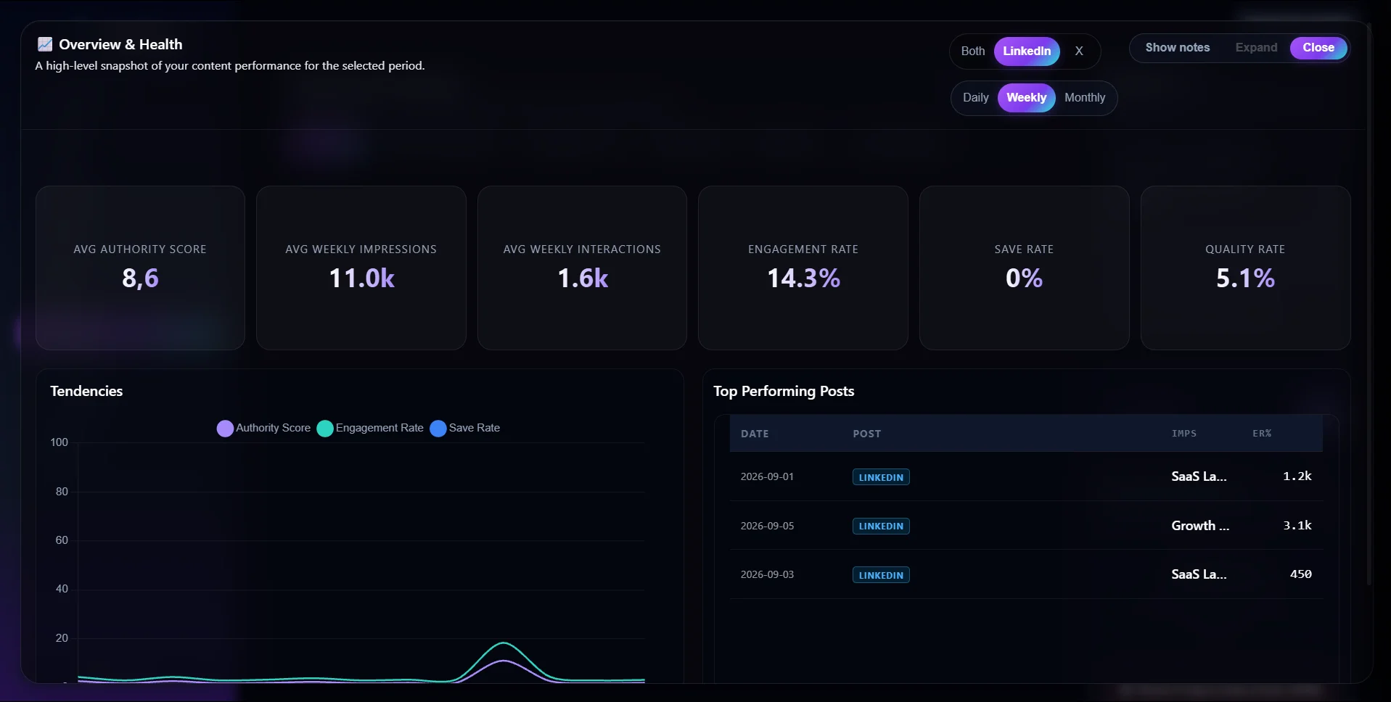Click the chart icon beside Overview & Health
Screen dimensions: 1391x702
[45, 44]
